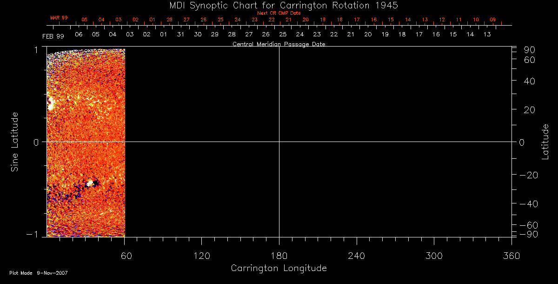Select the -20 degree latitude label
This screenshot has width=558, height=284.
(x=526, y=175)
